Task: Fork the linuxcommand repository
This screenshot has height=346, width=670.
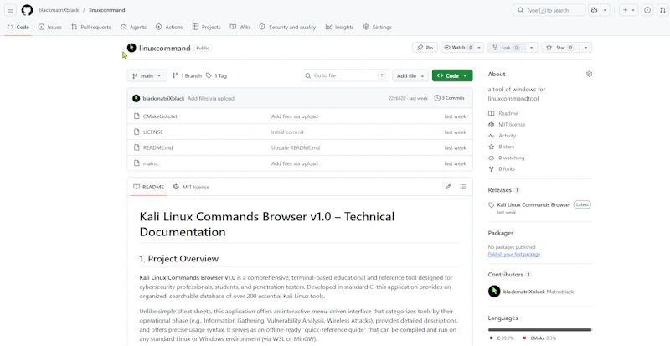Action: (x=506, y=48)
